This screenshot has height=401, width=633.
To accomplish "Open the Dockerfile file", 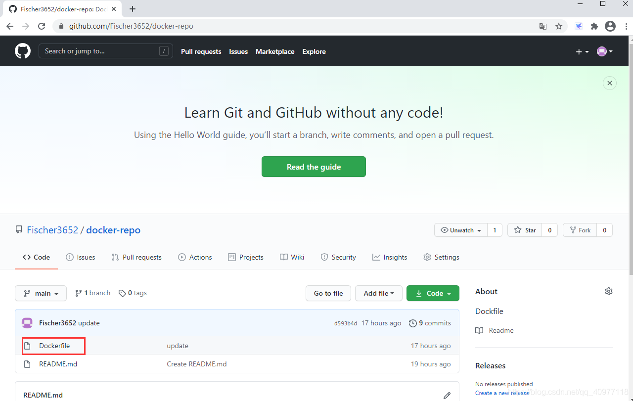I will click(x=54, y=346).
